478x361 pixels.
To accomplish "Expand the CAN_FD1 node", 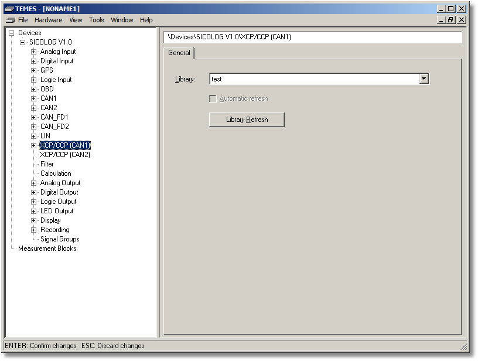I will point(34,117).
